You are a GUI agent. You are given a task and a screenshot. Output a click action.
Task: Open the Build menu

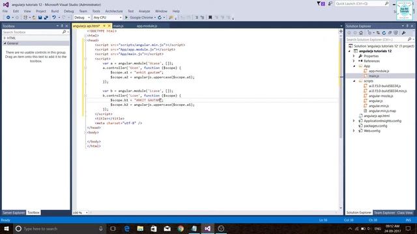pyautogui.click(x=55, y=11)
